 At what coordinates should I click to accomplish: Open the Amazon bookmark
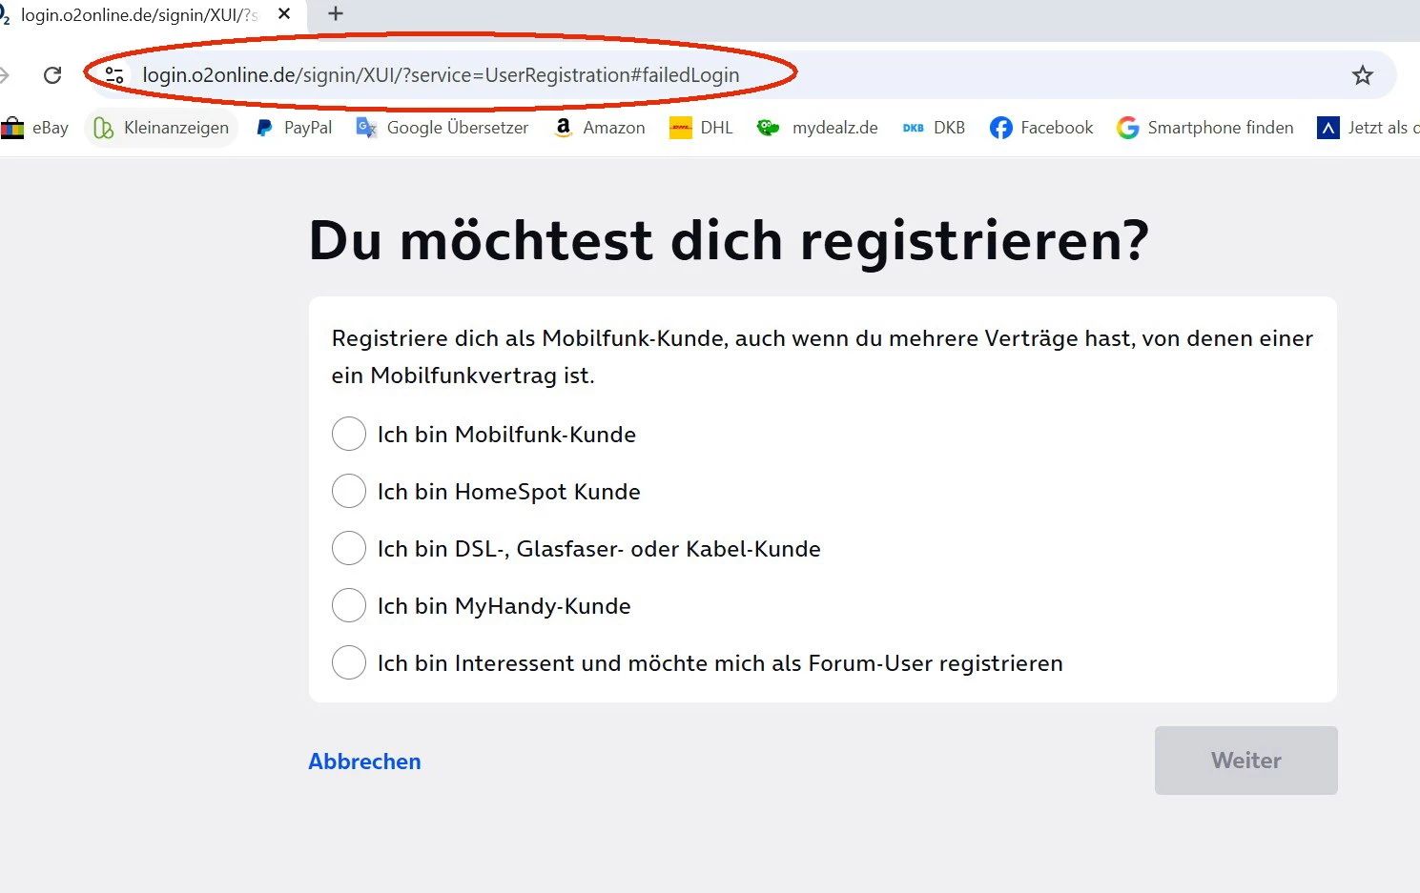tap(600, 128)
